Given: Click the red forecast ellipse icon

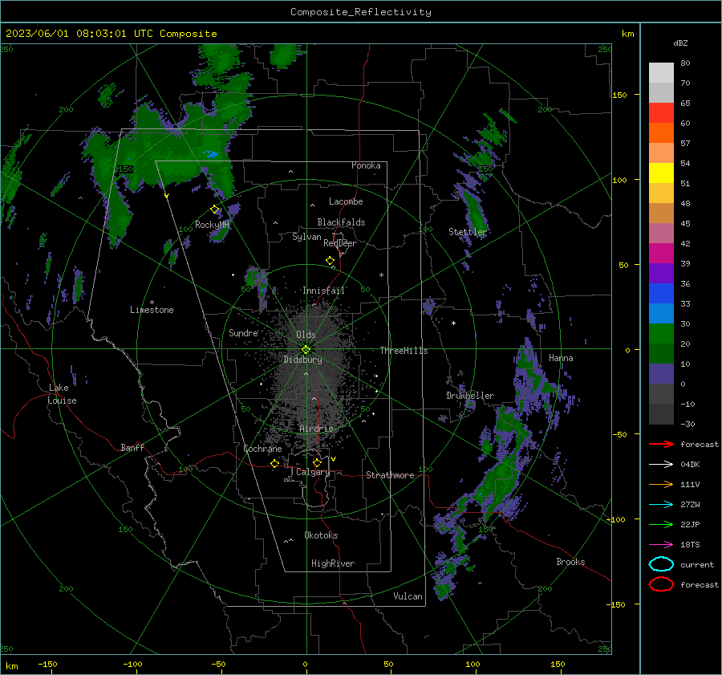Looking at the screenshot, I should [x=661, y=584].
